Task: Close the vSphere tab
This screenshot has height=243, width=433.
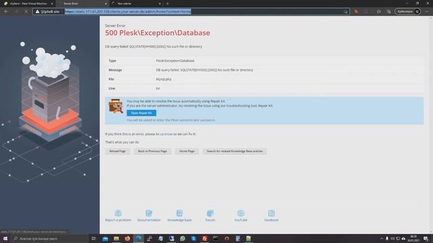Action: (52, 3)
